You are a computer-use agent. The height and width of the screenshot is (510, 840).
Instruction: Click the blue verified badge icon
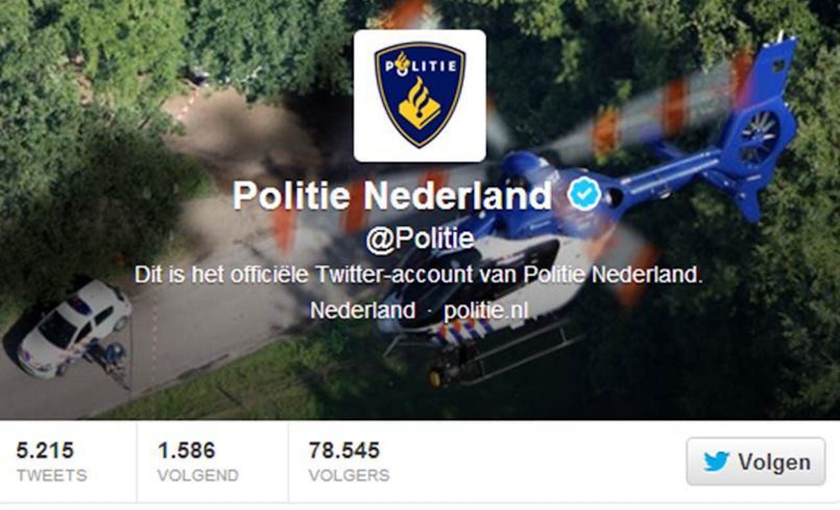click(x=584, y=195)
